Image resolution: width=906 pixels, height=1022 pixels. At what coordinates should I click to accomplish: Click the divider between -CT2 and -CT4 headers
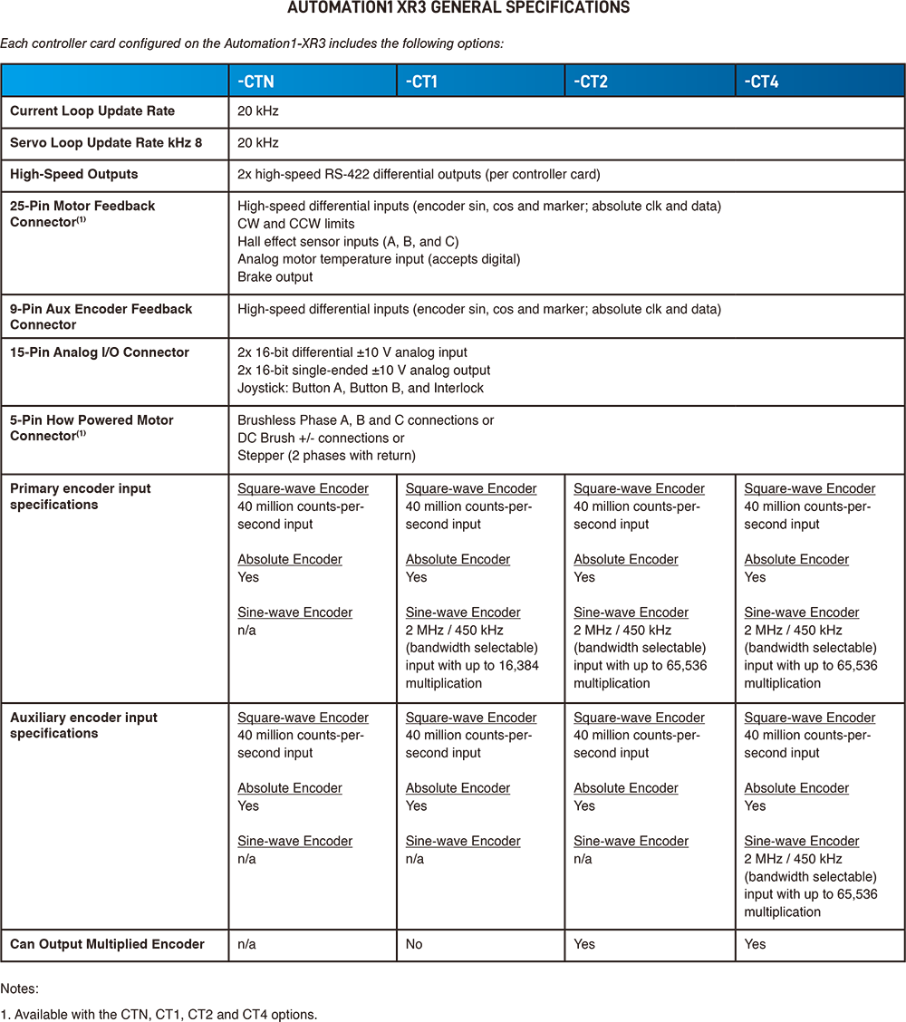[x=736, y=81]
